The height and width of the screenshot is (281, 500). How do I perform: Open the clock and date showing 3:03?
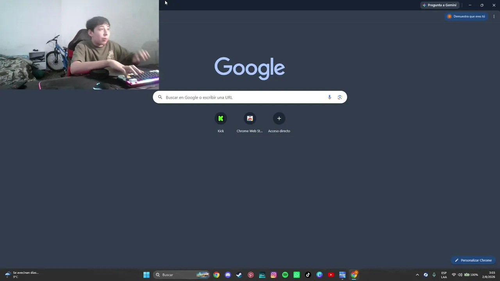[489, 275]
